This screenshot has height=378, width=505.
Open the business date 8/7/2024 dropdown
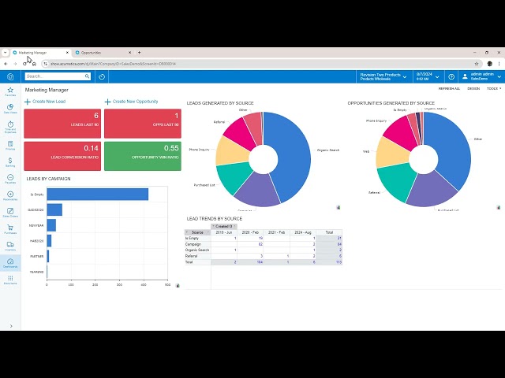(428, 77)
